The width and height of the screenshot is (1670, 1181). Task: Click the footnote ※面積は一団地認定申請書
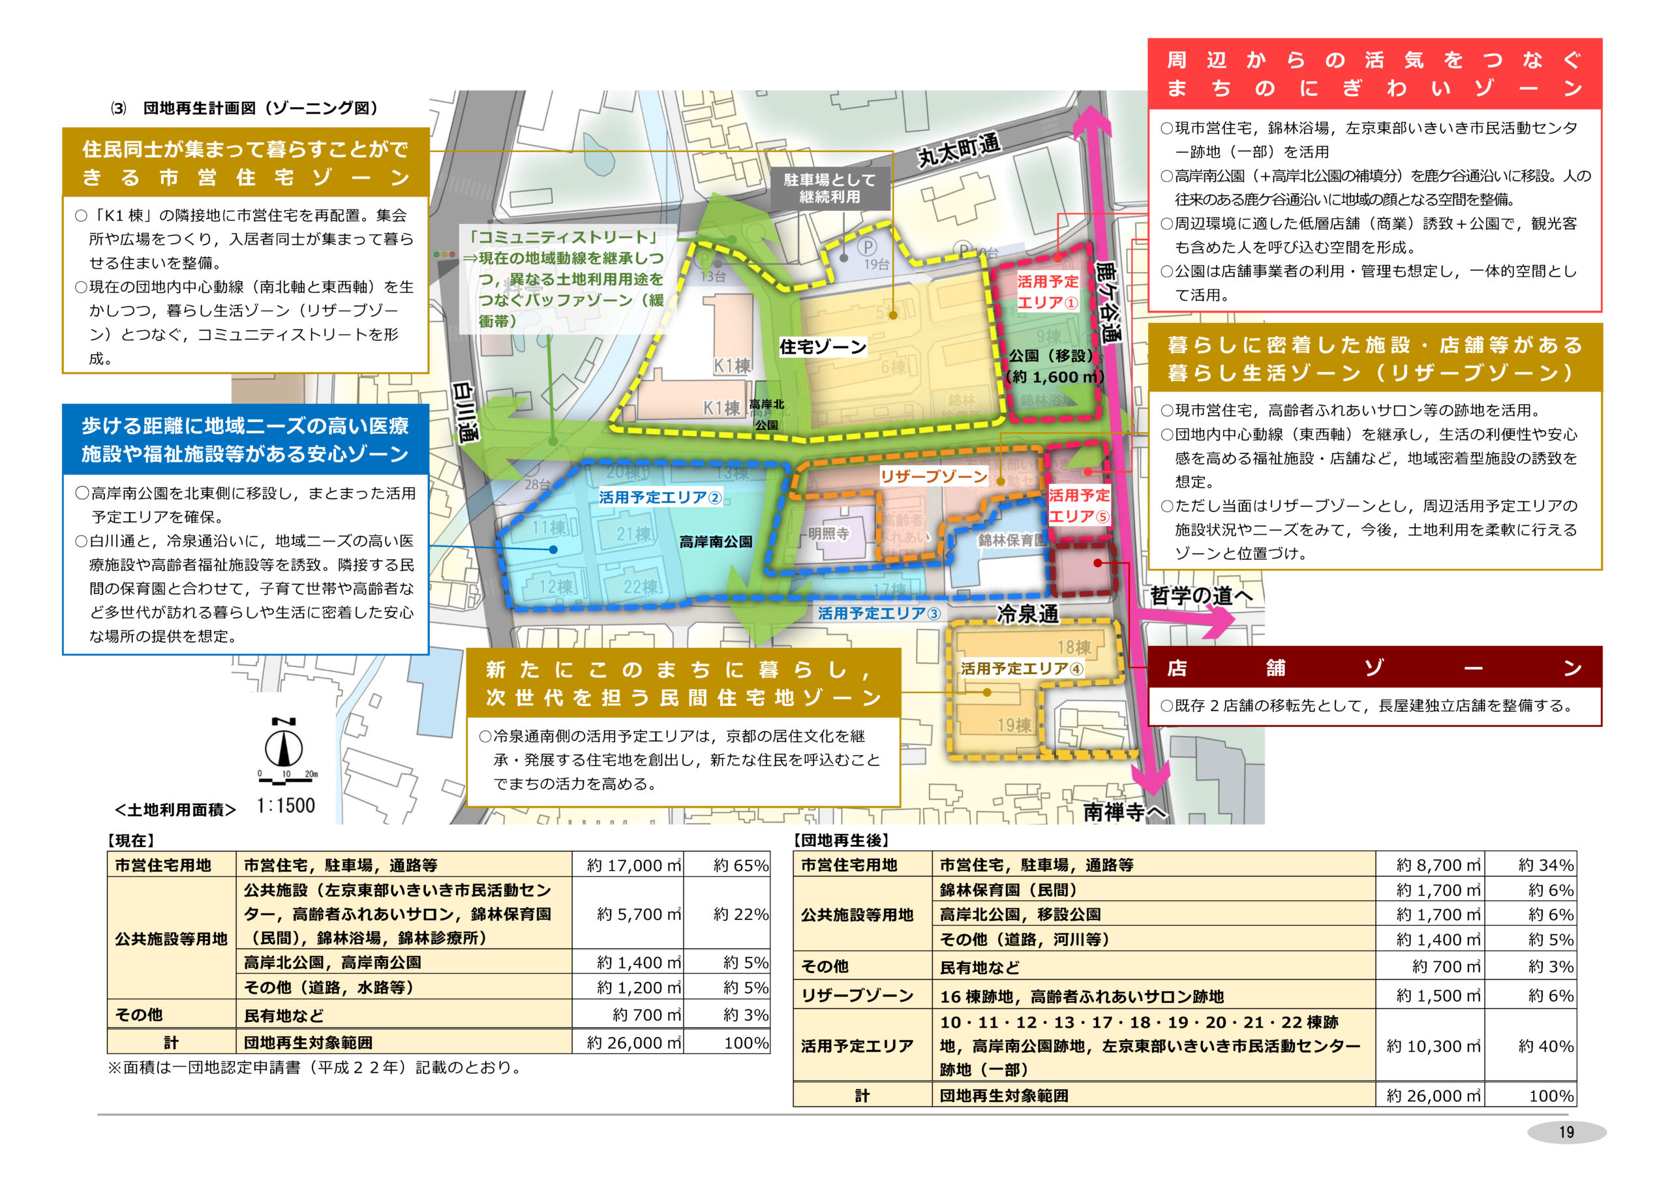click(316, 1067)
